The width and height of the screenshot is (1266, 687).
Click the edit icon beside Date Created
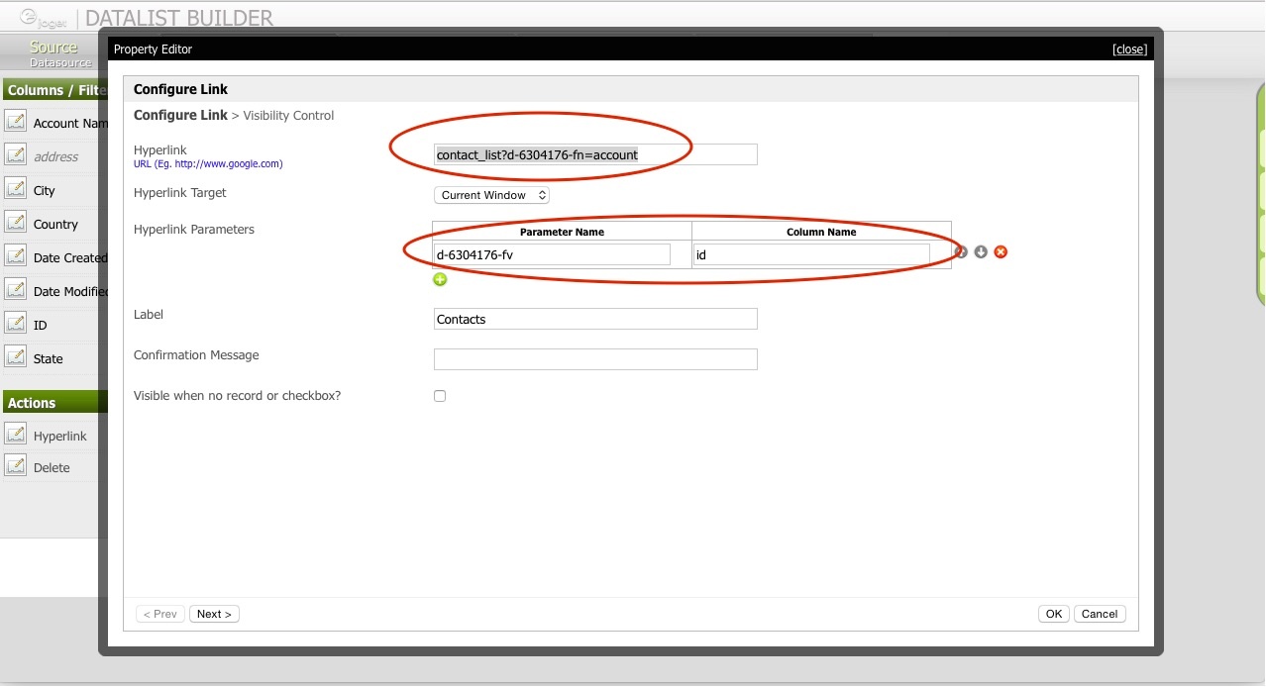tap(15, 256)
